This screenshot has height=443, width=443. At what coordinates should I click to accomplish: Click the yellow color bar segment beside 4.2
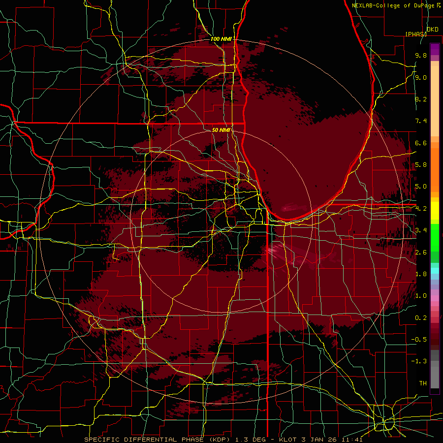[x=435, y=211]
